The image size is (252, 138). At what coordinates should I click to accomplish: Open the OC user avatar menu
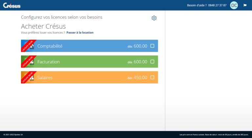[234, 5]
